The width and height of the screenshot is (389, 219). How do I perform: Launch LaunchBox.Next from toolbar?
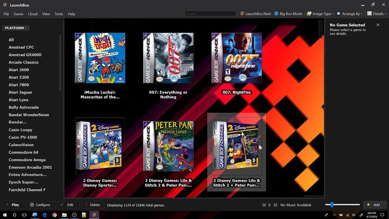point(255,14)
